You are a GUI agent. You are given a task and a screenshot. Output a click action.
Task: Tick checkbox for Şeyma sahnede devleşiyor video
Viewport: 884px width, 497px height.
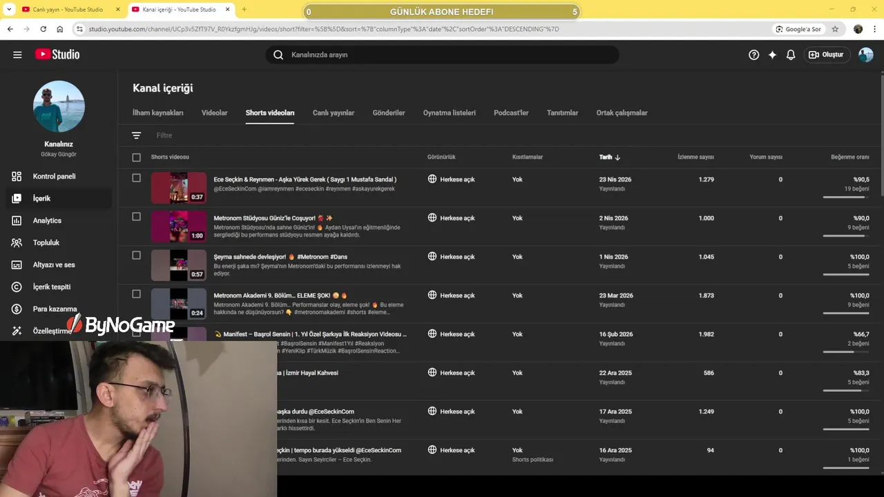pyautogui.click(x=136, y=255)
